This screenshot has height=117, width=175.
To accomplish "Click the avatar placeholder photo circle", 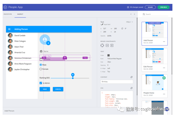I will [x=45, y=39].
